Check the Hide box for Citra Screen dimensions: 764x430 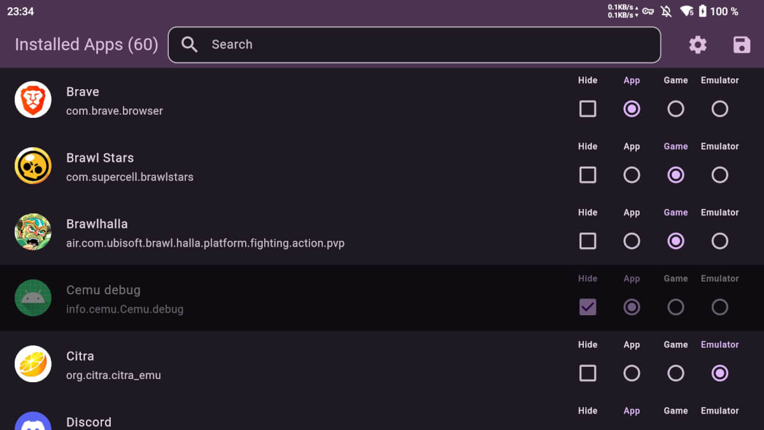point(588,373)
